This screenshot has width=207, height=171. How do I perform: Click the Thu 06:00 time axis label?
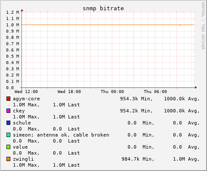point(155,92)
